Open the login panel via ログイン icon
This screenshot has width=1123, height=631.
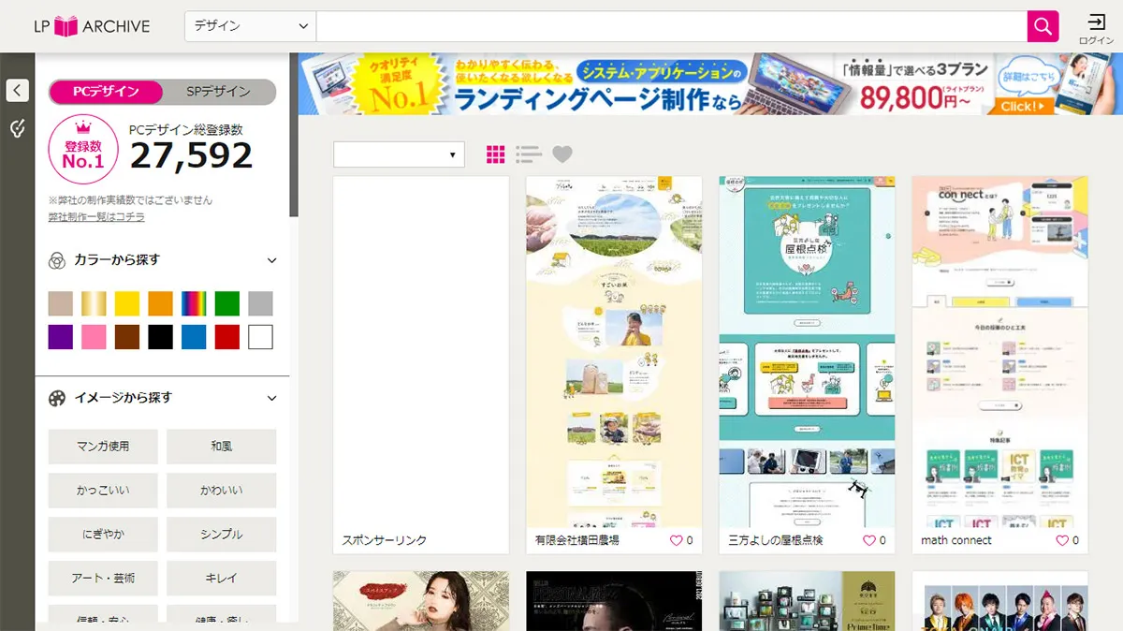click(x=1097, y=26)
